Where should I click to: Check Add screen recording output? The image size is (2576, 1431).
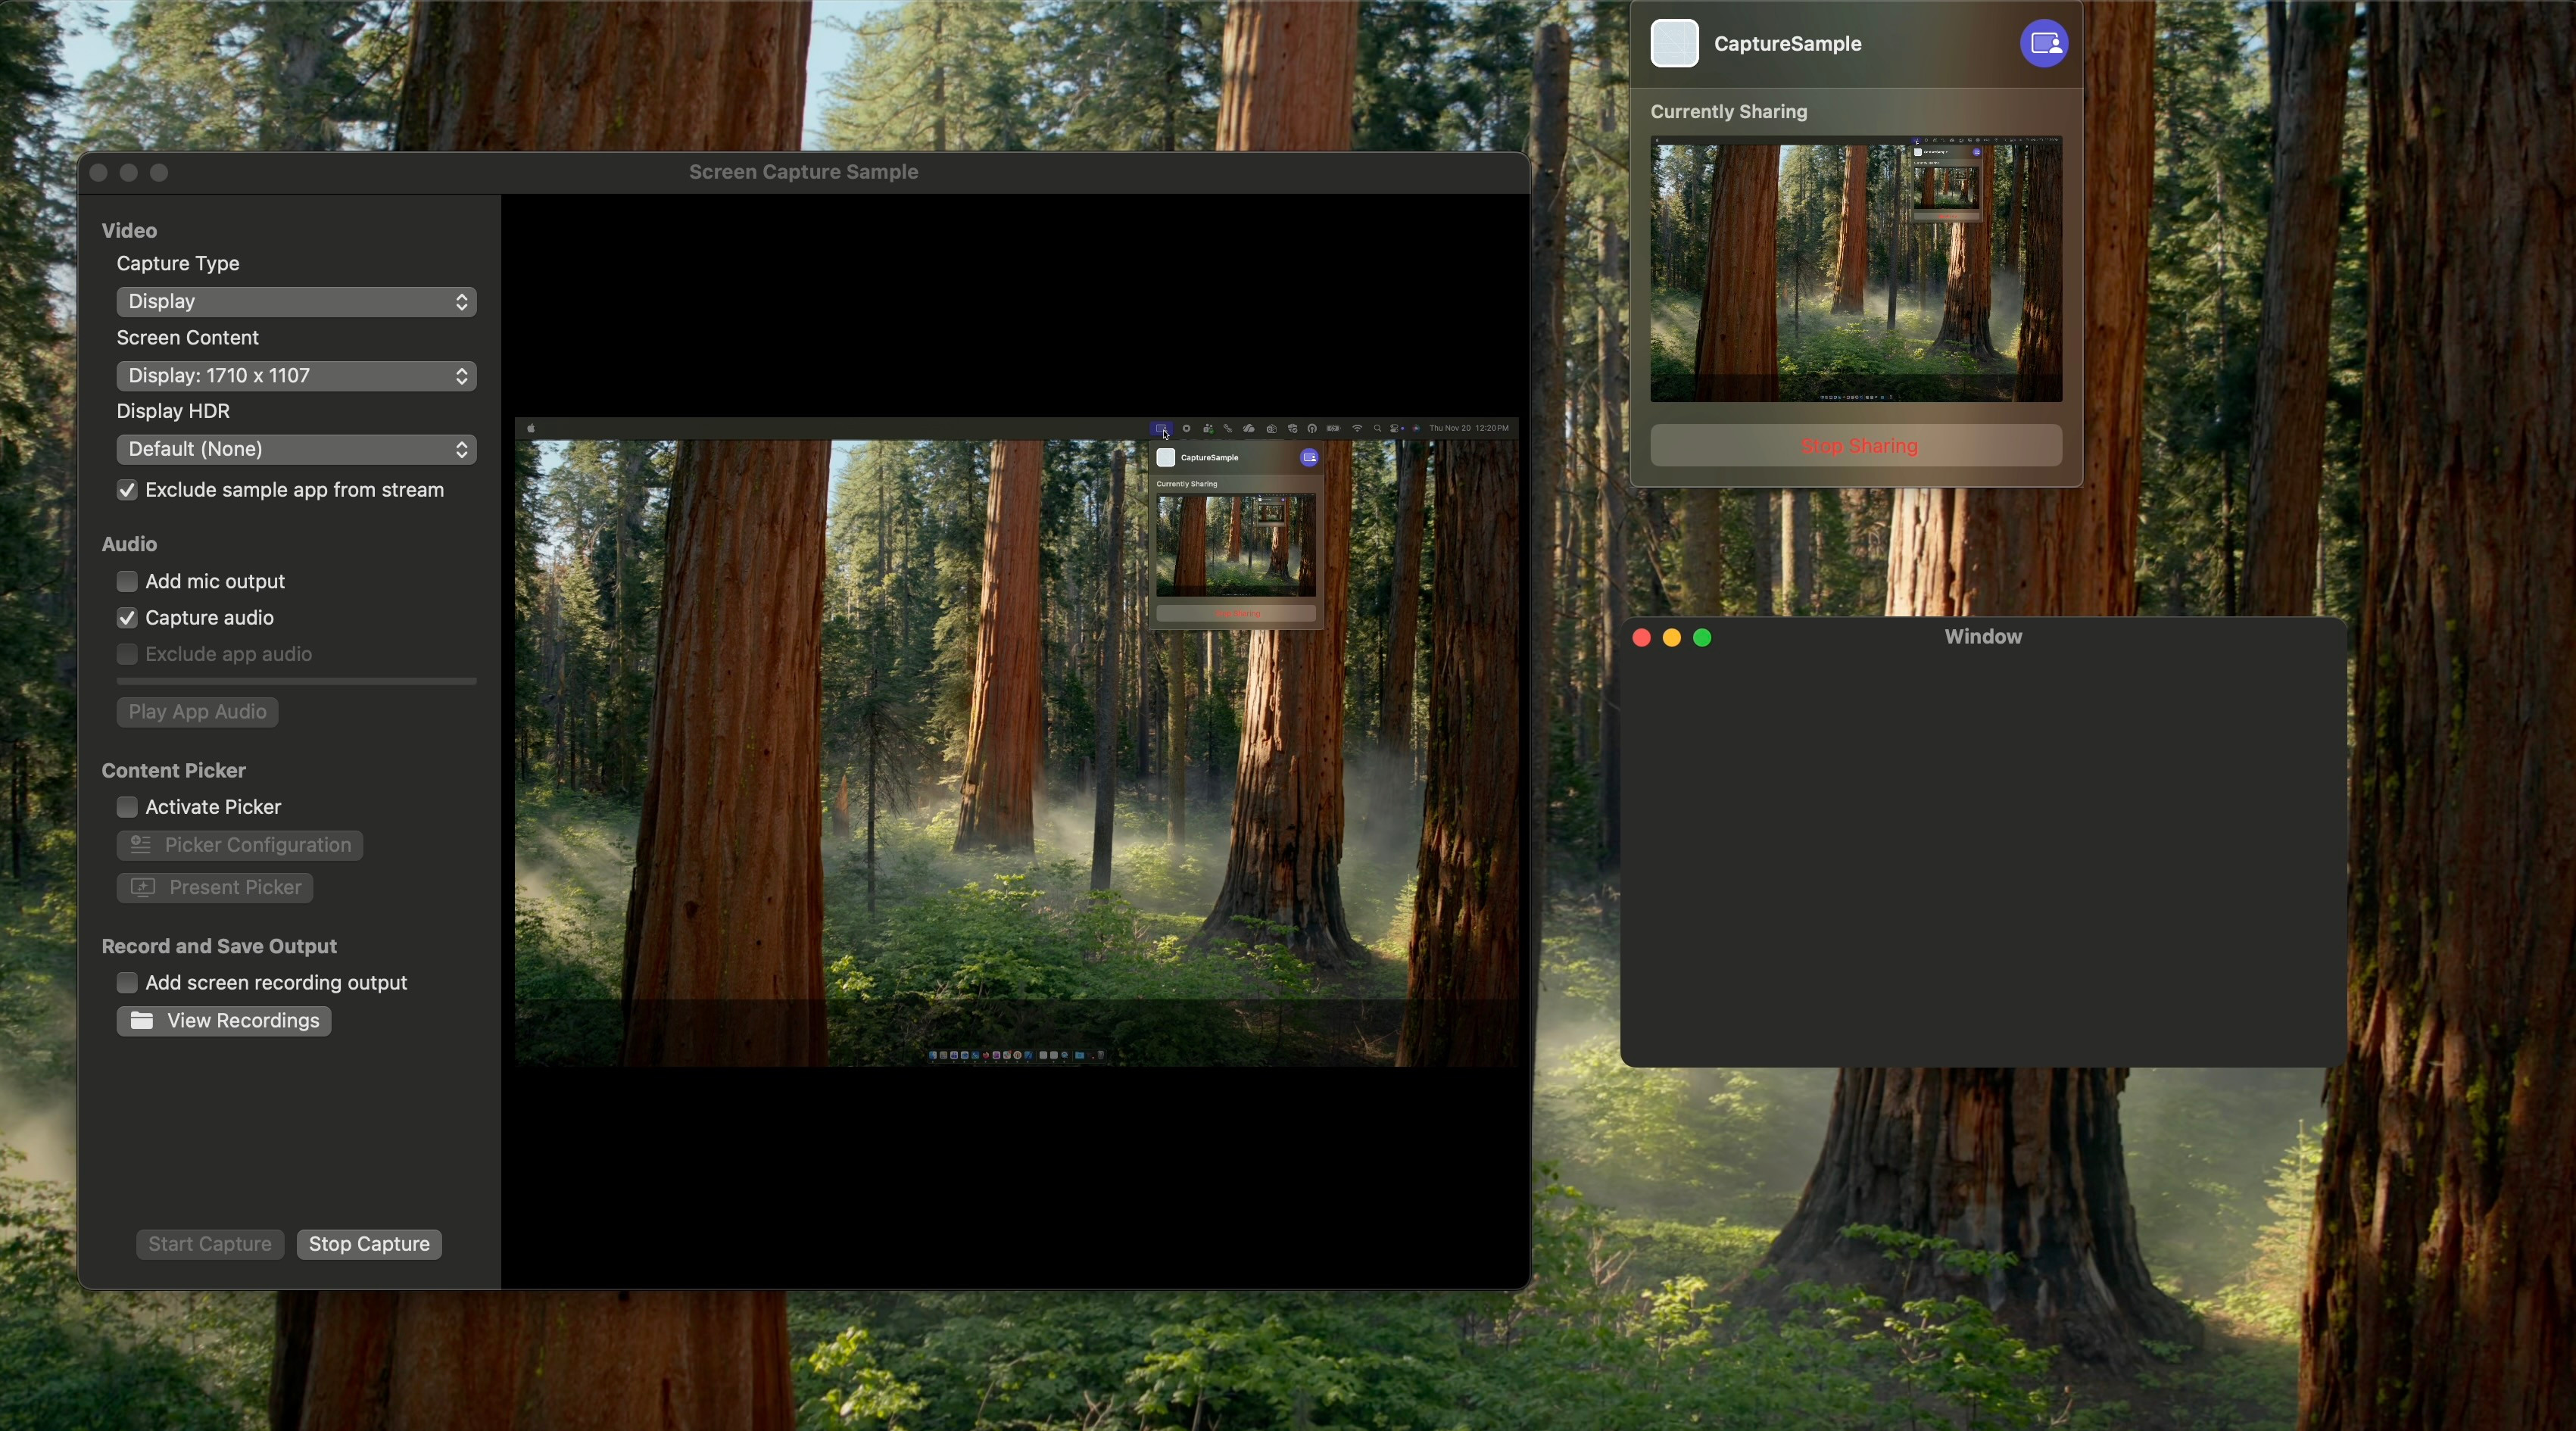pyautogui.click(x=127, y=983)
